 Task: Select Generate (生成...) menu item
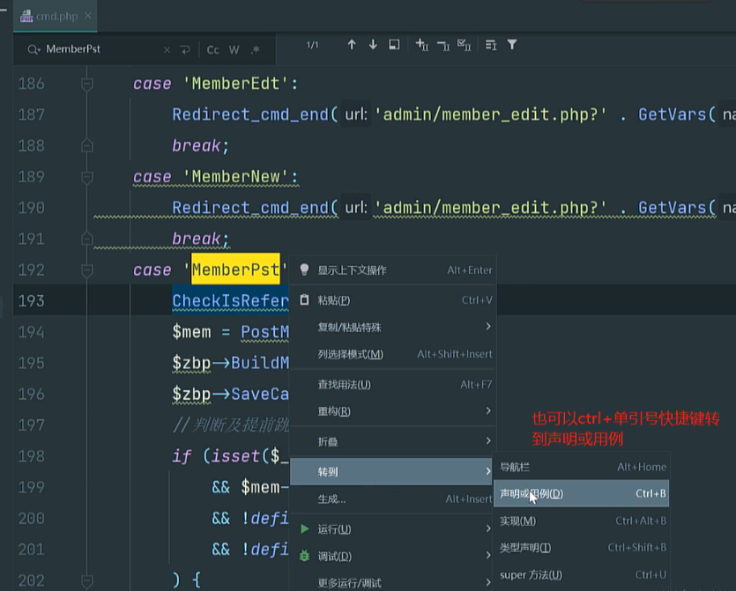coord(392,499)
